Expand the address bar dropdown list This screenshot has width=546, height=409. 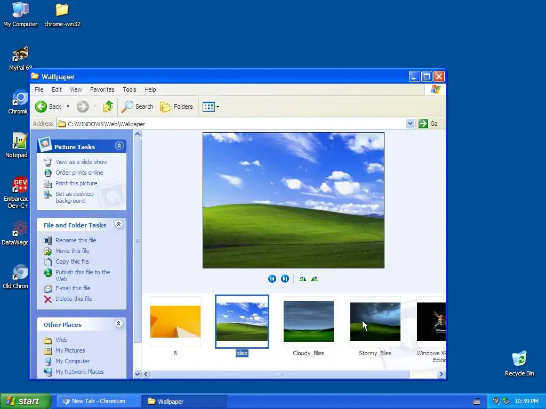coord(410,124)
